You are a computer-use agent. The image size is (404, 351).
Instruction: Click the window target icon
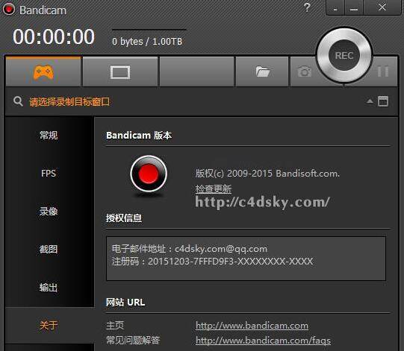point(383,101)
